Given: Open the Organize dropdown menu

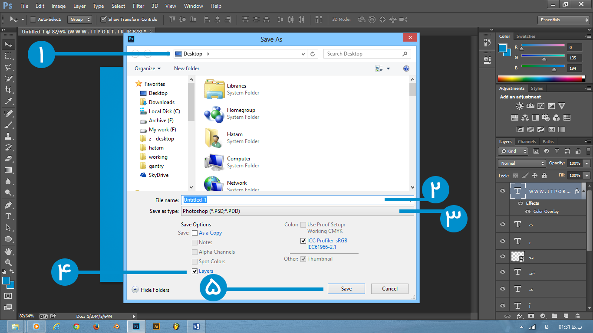Looking at the screenshot, I should click(x=148, y=69).
